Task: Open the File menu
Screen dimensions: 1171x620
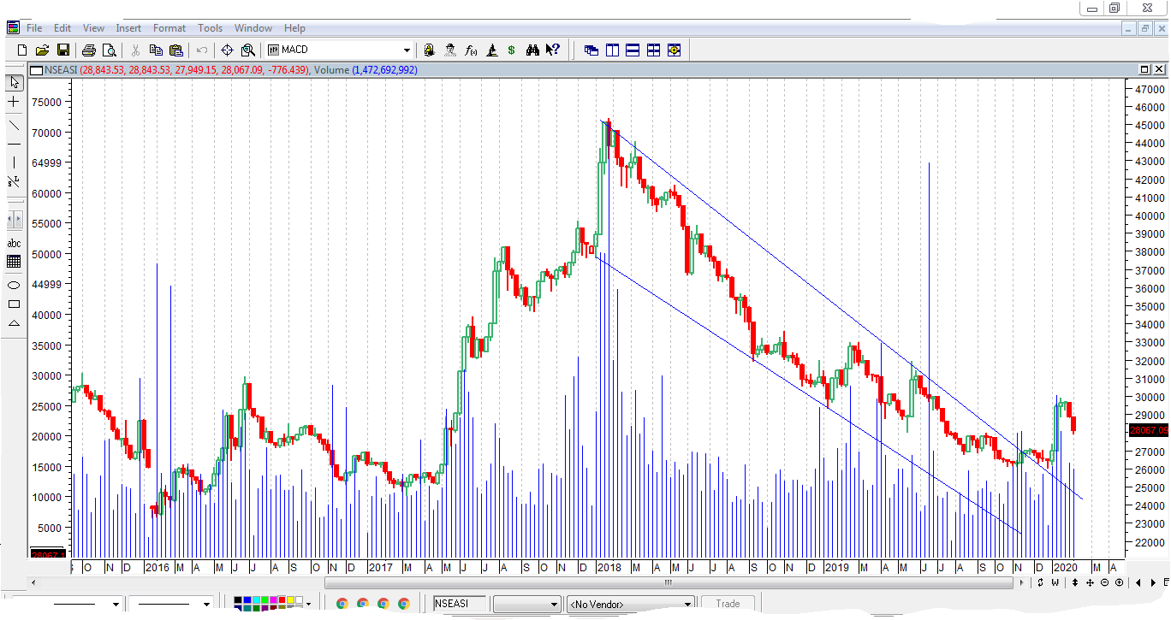Action: point(34,28)
